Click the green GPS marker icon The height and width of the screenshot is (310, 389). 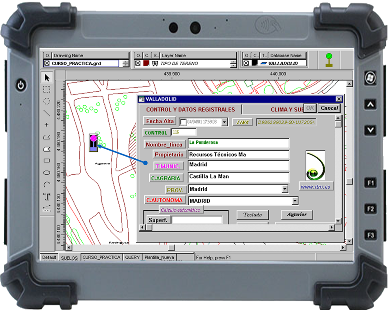point(329,60)
